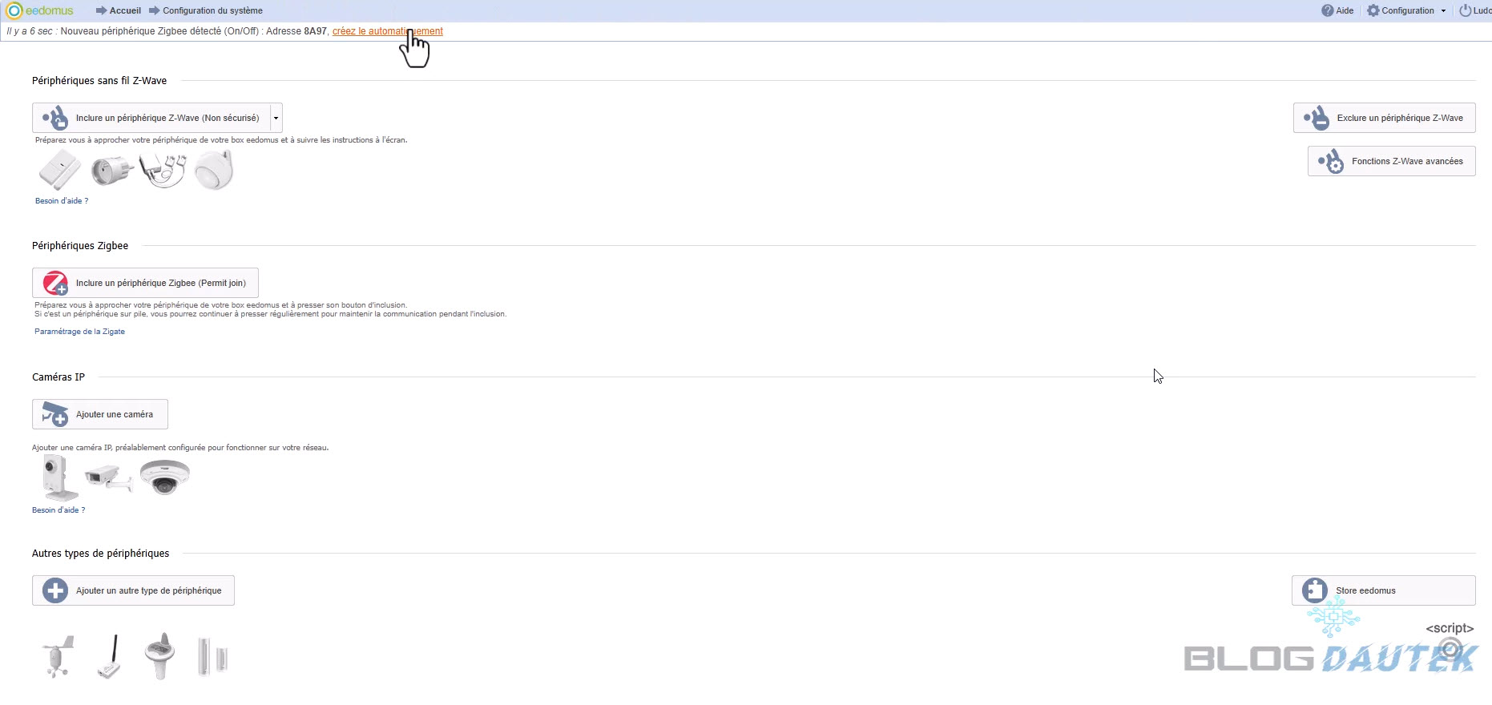
Task: Open the 'créez le automatiquement' link
Action: coord(387,31)
